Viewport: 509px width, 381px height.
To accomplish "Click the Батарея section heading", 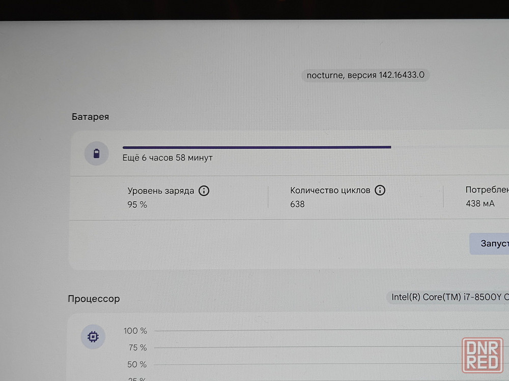I will [x=90, y=117].
